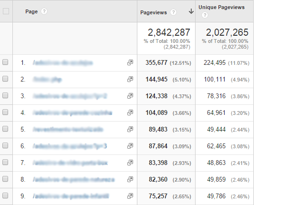
Task: Click the unique pageviews value 48,863
Action: coord(216,163)
